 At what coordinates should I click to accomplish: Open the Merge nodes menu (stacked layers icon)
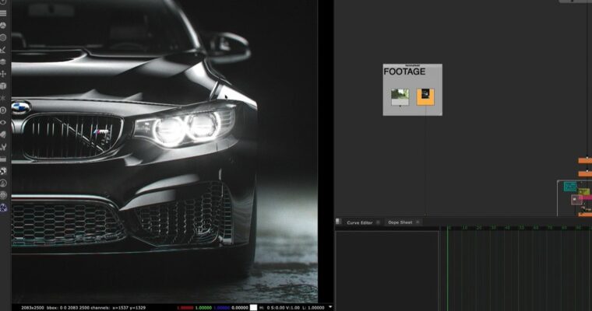pos(3,61)
